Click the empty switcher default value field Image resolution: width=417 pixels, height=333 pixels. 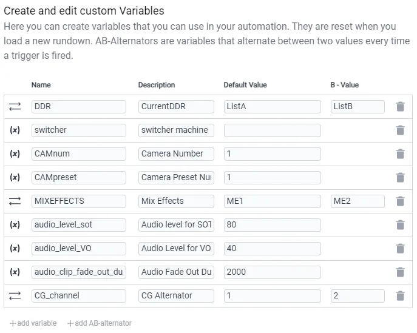[273, 130]
